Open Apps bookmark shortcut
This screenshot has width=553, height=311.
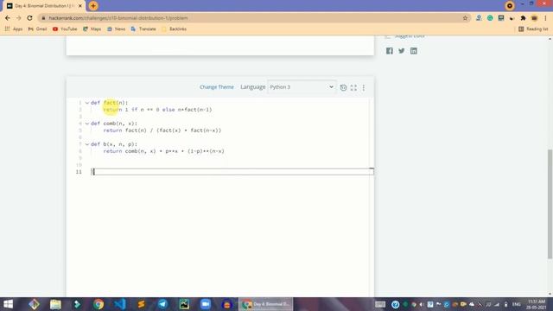pos(14,29)
